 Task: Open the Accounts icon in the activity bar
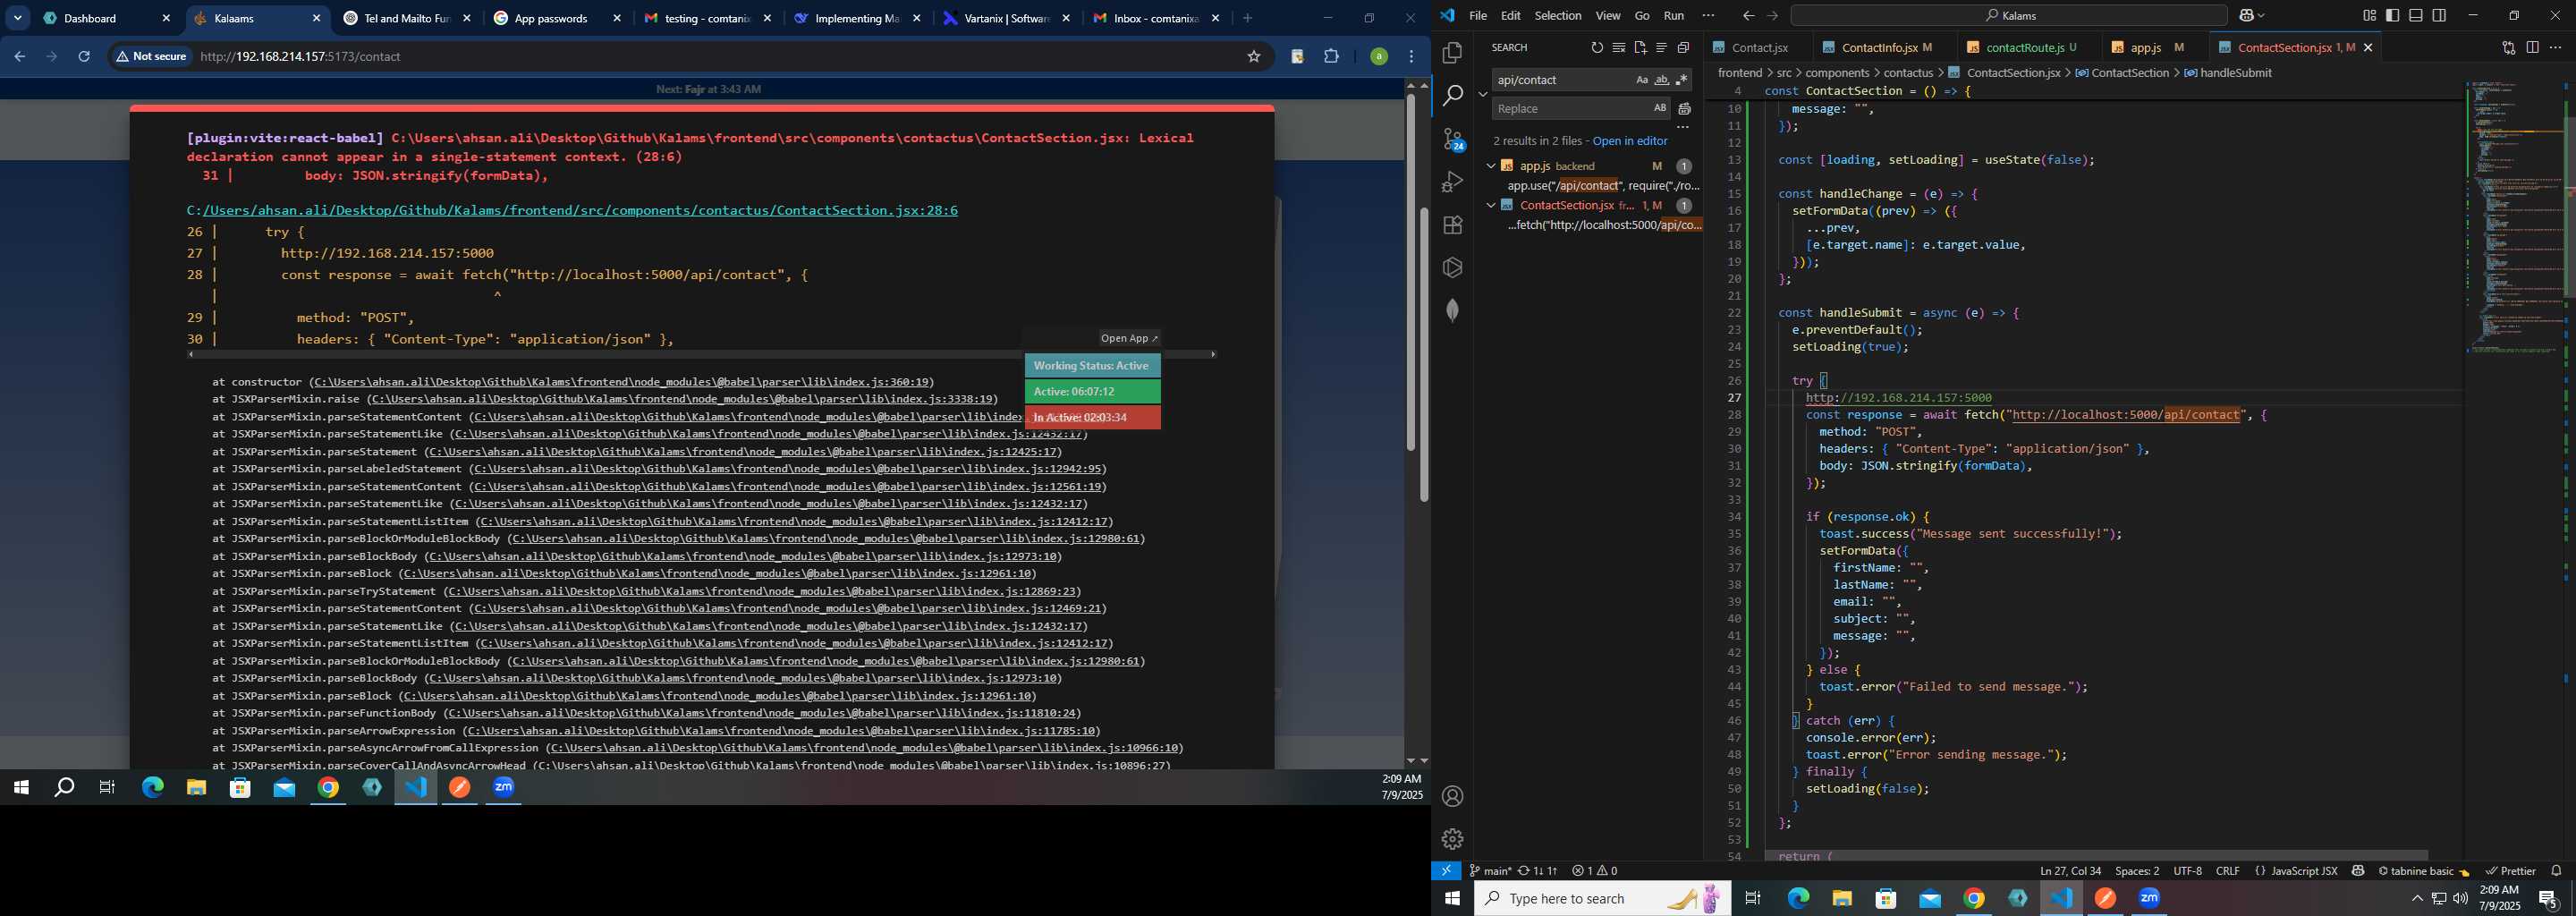click(x=1453, y=796)
